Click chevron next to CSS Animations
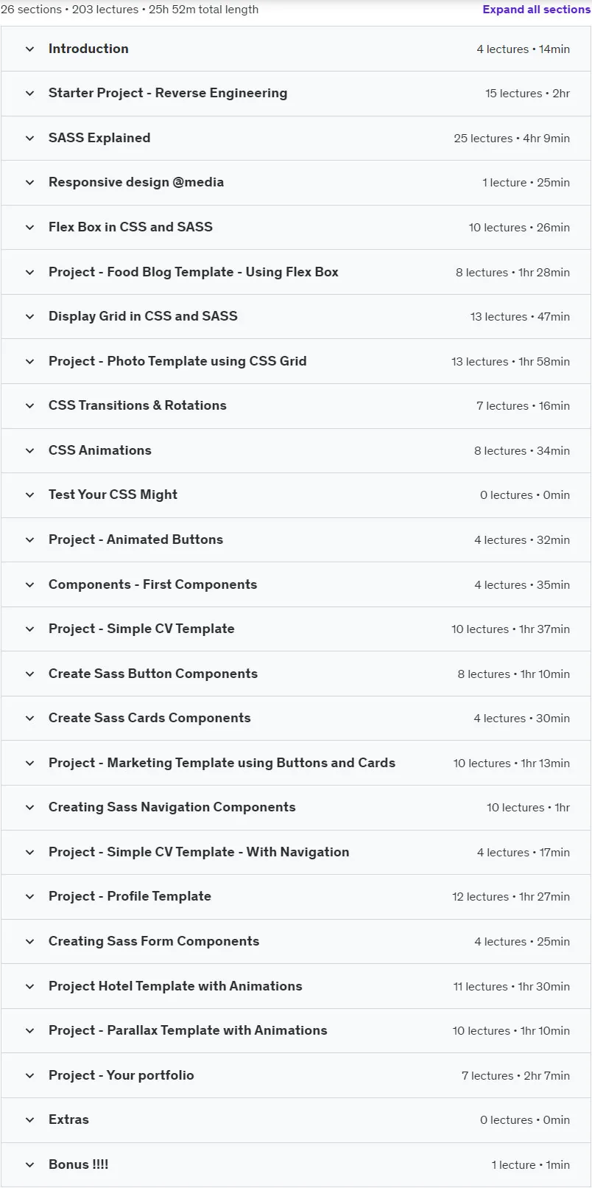This screenshot has width=592, height=1188. coord(30,451)
